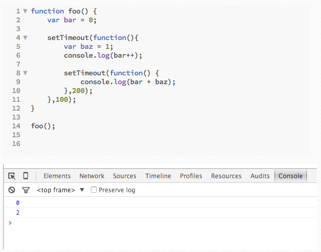This screenshot has height=252, width=321.
Task: Select the Console tab
Action: (290, 176)
